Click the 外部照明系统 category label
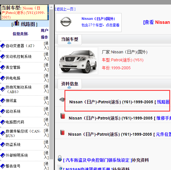171x170 pixels. point(17,155)
